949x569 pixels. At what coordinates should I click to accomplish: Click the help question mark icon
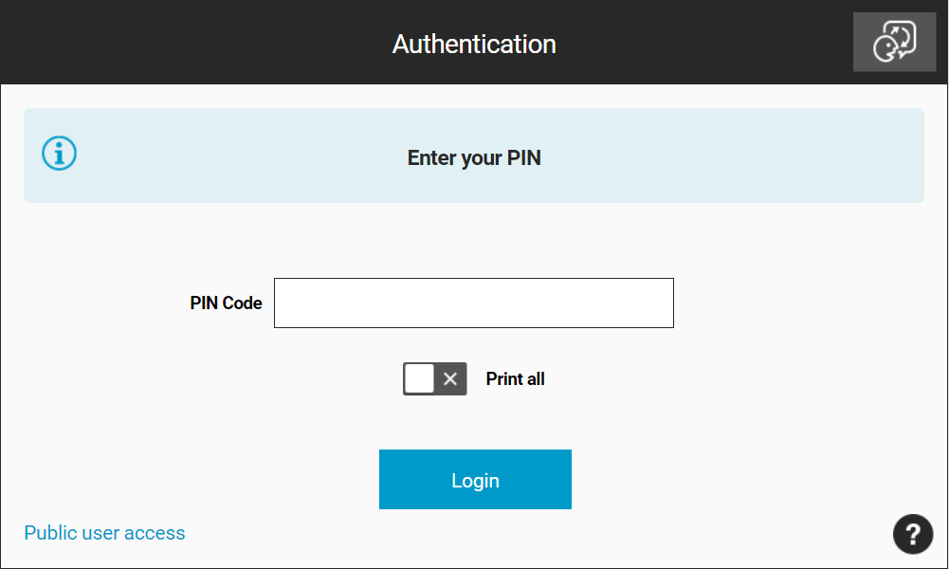pos(913,534)
